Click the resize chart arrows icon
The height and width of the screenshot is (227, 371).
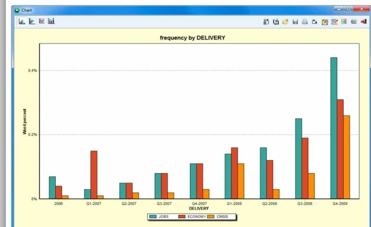click(315, 22)
